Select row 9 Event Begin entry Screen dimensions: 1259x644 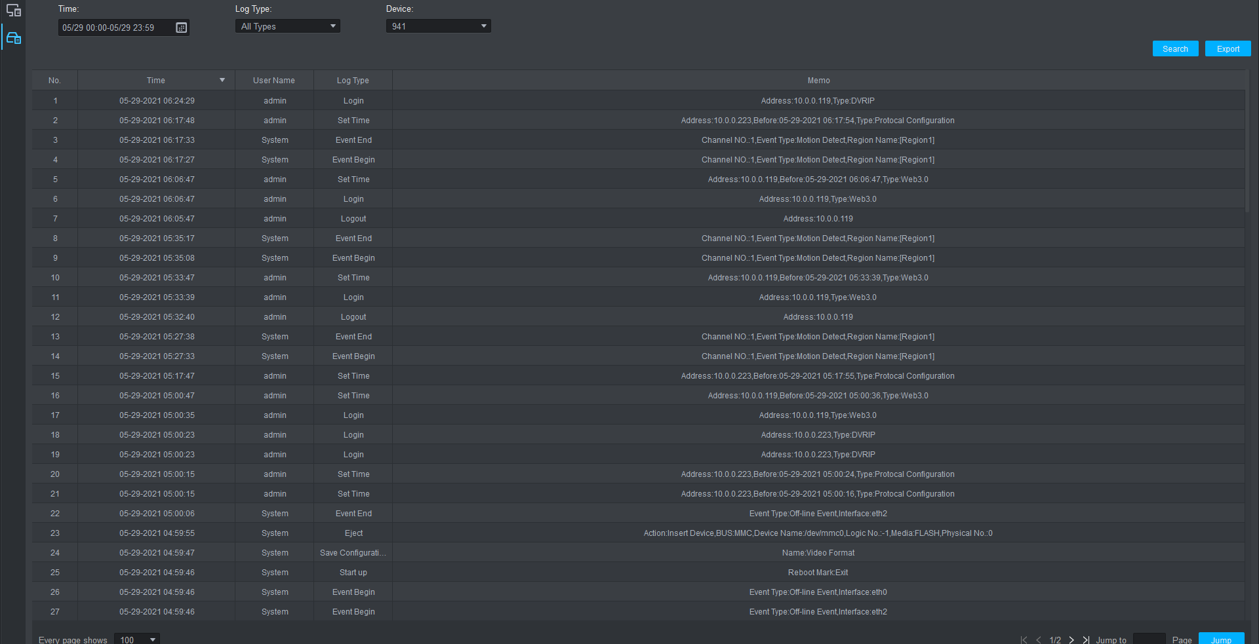(x=353, y=257)
